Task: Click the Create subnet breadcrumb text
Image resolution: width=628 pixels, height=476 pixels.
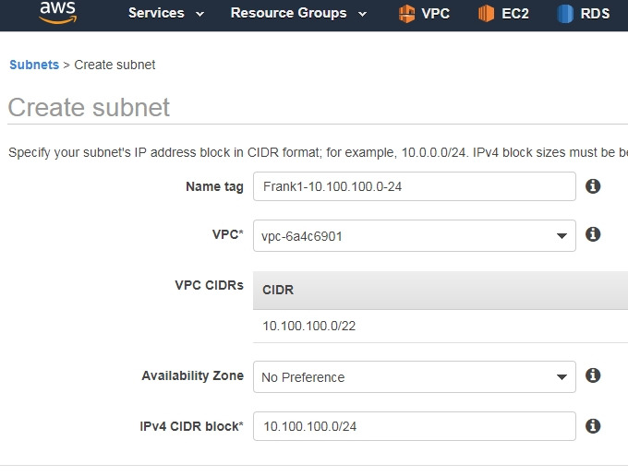Action: [115, 65]
